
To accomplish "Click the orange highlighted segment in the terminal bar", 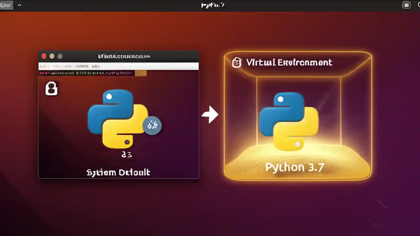I will click(140, 73).
